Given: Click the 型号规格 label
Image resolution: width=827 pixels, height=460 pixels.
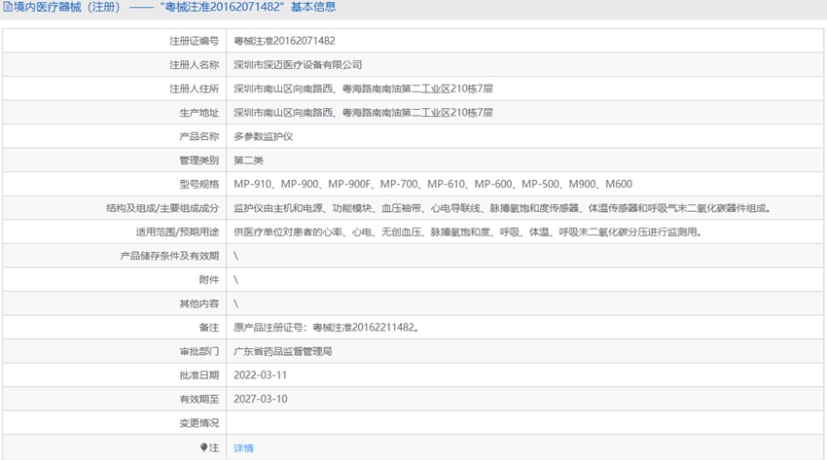Looking at the screenshot, I should 198,184.
